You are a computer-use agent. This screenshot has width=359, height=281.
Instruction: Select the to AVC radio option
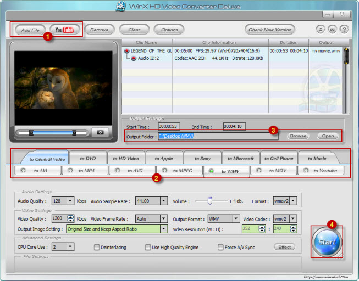(x=118, y=170)
